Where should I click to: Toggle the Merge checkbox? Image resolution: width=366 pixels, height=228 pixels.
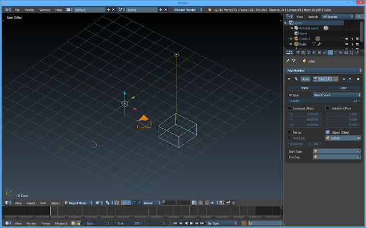290,132
